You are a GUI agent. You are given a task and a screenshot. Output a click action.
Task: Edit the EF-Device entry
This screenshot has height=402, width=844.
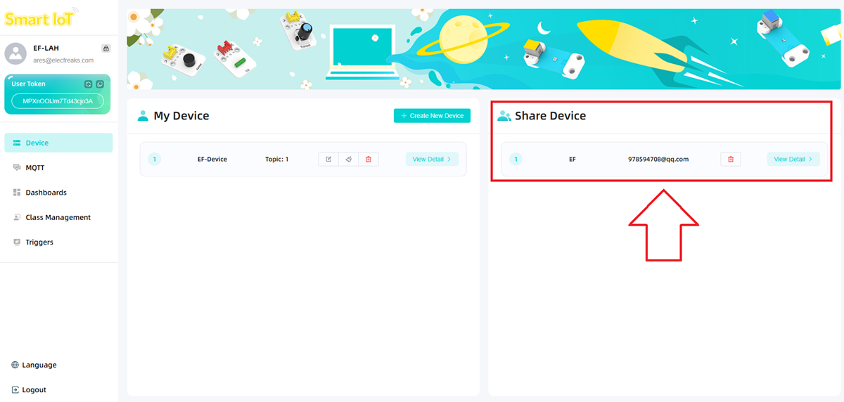pos(328,160)
